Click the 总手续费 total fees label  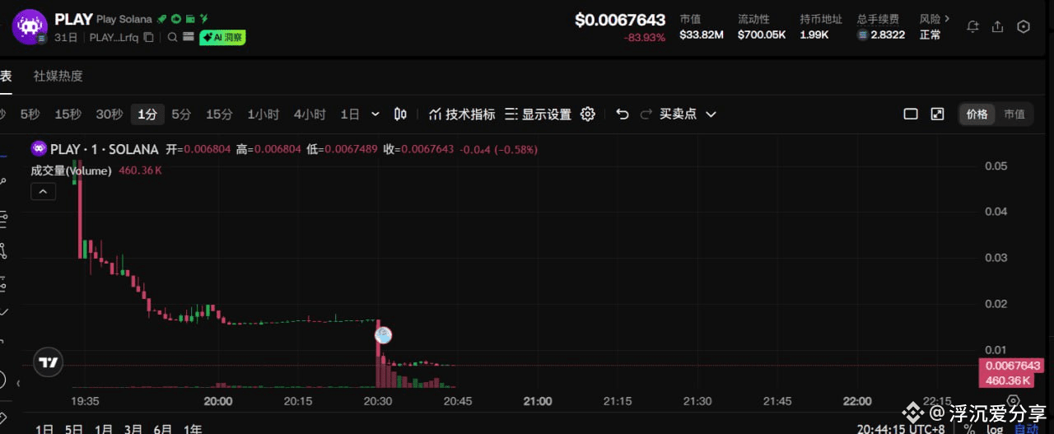click(878, 19)
